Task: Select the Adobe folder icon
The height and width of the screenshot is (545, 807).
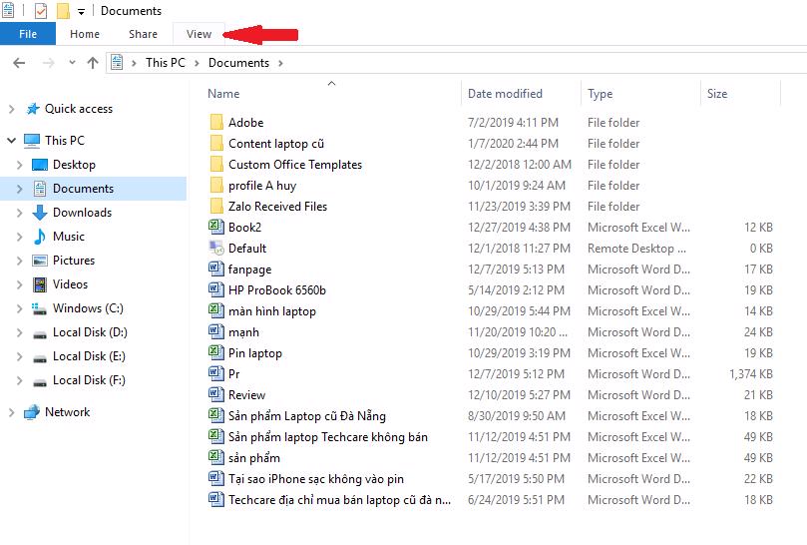Action: click(216, 123)
